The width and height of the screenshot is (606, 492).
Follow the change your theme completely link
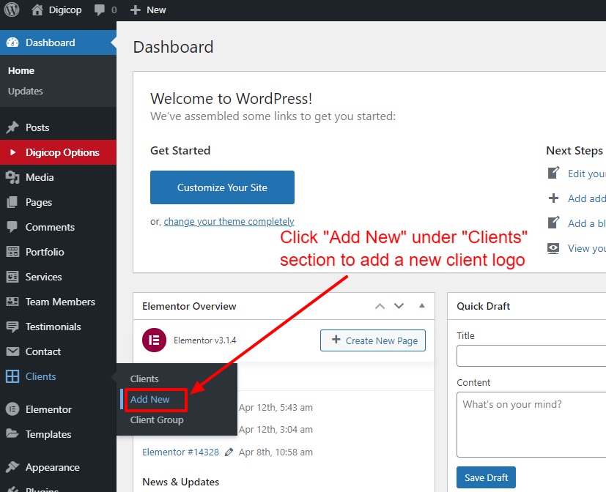(x=229, y=222)
